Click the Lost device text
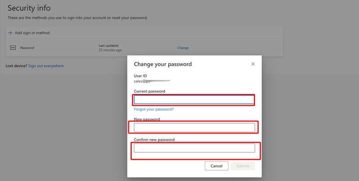The height and width of the screenshot is (181, 359). click(16, 66)
